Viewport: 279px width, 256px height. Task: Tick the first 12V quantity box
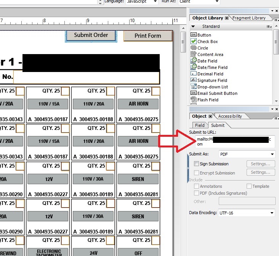tap(65, 166)
